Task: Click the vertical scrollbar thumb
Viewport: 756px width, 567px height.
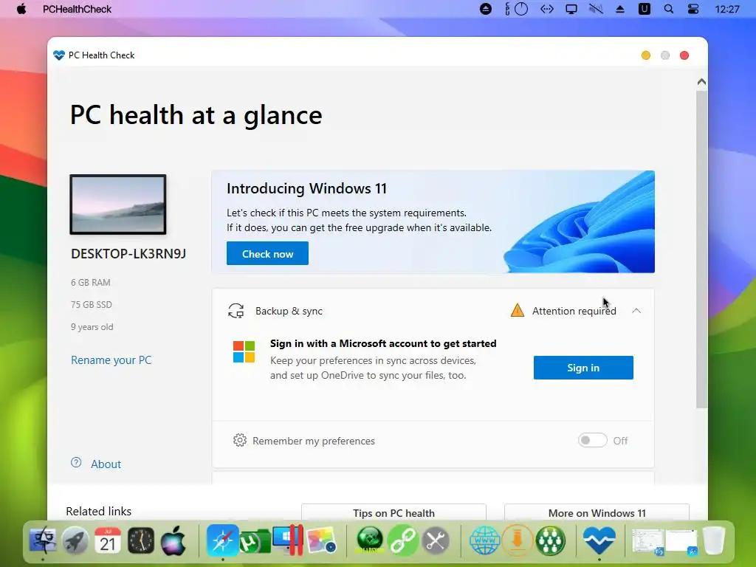Action: [701, 250]
